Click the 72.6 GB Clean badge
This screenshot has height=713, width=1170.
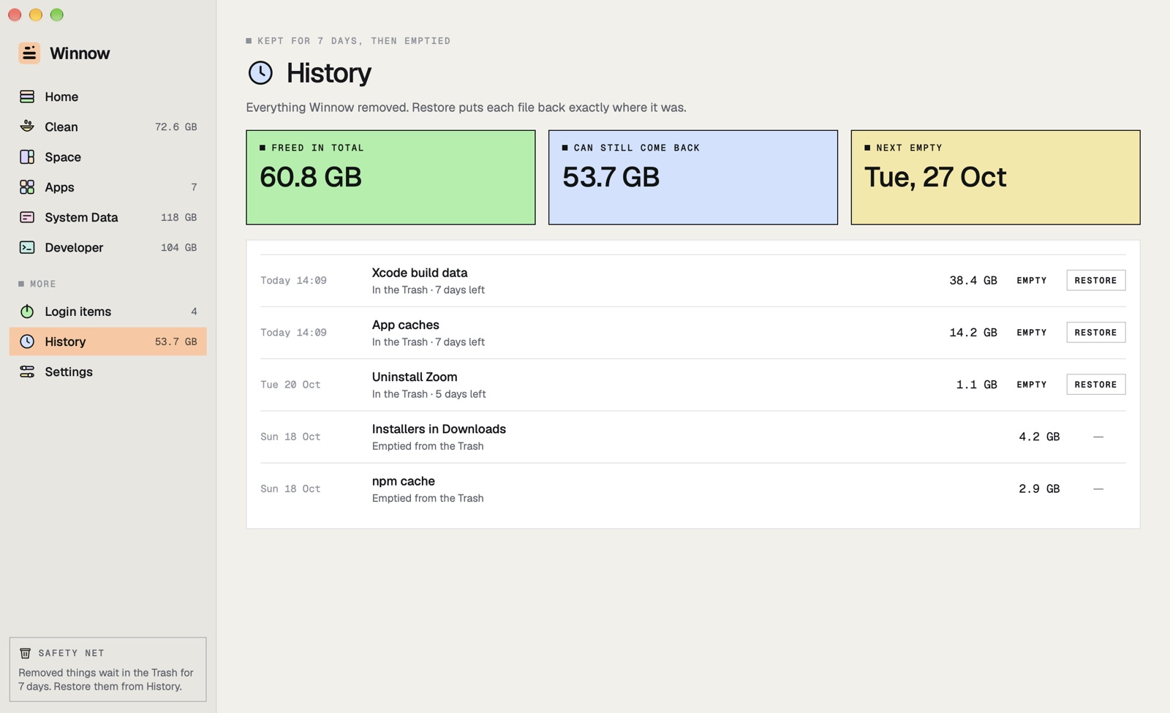point(175,127)
